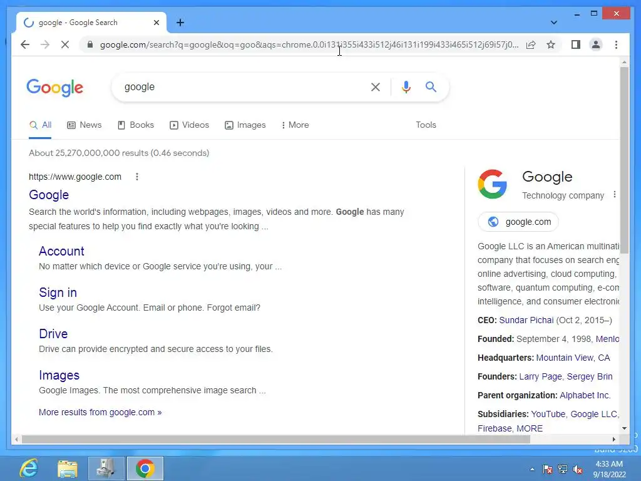
Task: Click the horizontal scrollbar thumb
Action: click(x=276, y=439)
